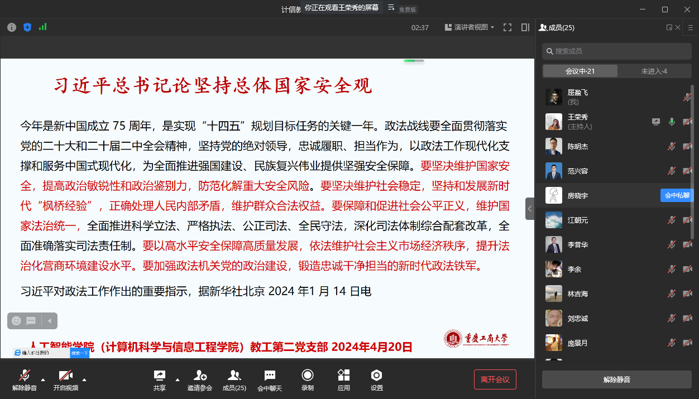The image size is (699, 399).
Task: Open audio options arrow beside 解除静音
Action: 44,379
